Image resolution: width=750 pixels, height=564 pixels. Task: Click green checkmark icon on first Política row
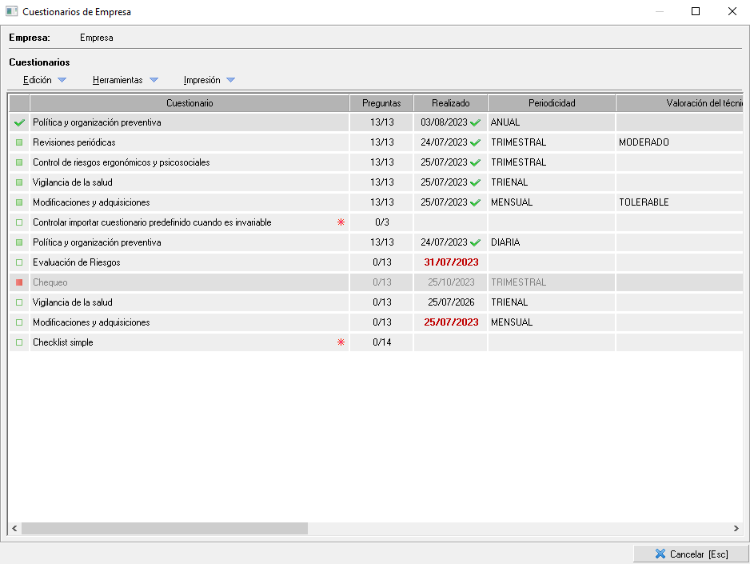[19, 122]
